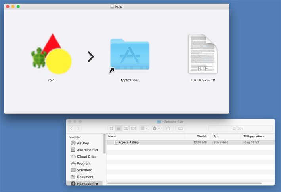
Task: Click the Kojo label under the turtle icon
Action: point(51,80)
